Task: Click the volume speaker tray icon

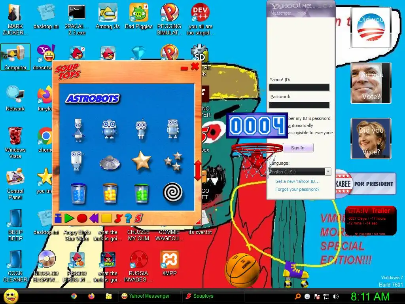Action: pos(336,296)
